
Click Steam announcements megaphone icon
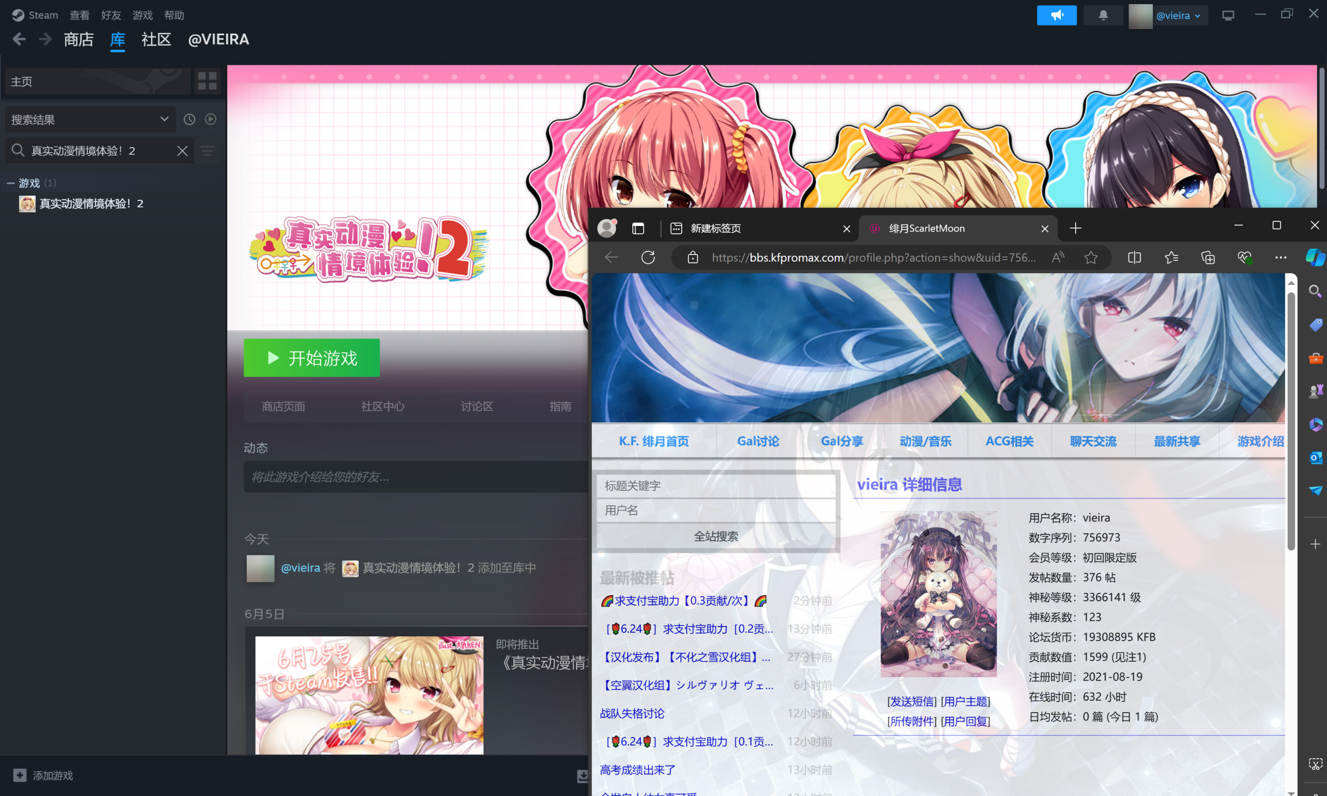click(1056, 15)
